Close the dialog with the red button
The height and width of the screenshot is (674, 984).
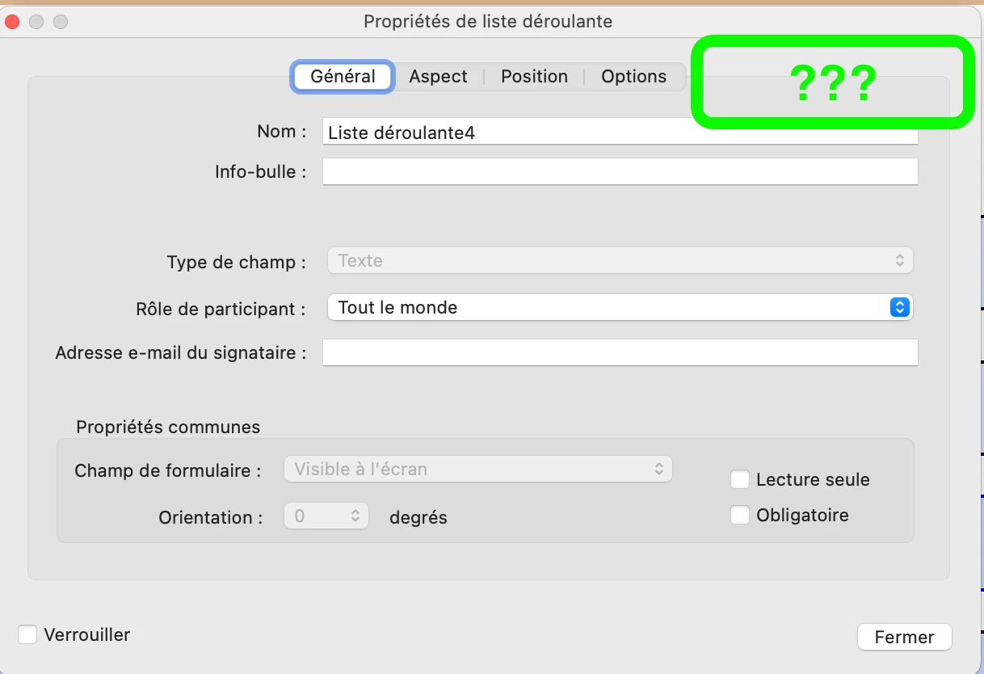[12, 22]
